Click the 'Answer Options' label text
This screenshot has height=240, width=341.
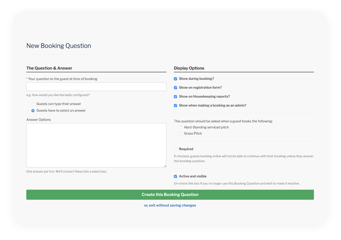(x=38, y=120)
